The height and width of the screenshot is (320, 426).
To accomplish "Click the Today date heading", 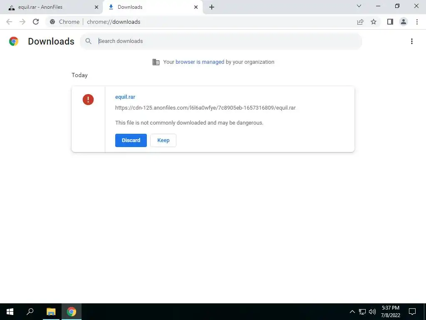I will tap(79, 75).
